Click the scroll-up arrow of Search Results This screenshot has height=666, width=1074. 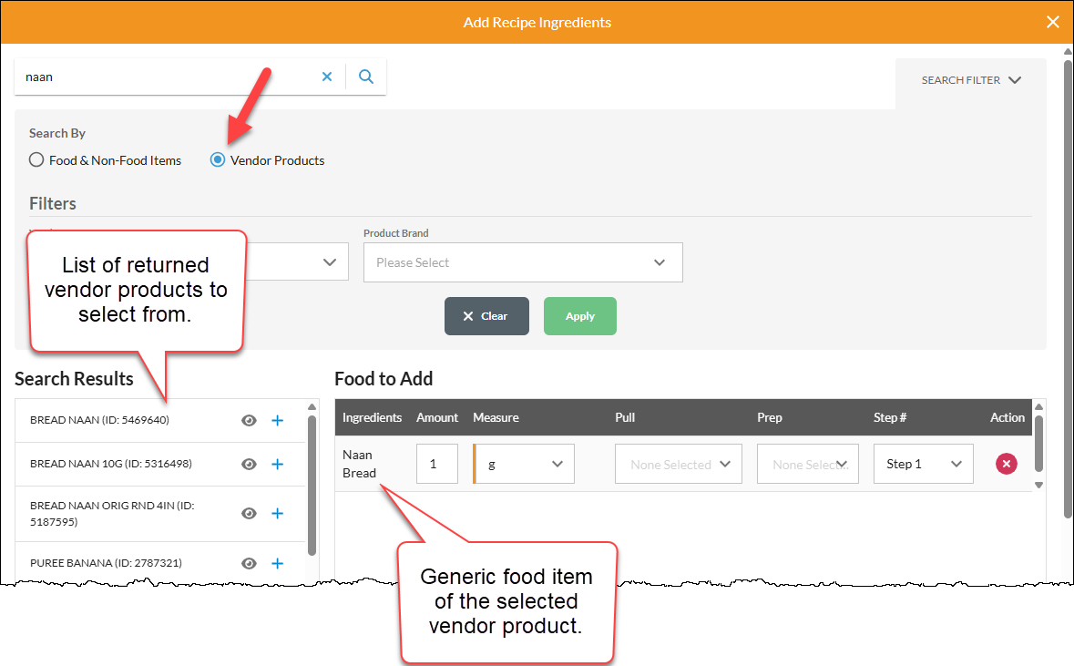(312, 407)
